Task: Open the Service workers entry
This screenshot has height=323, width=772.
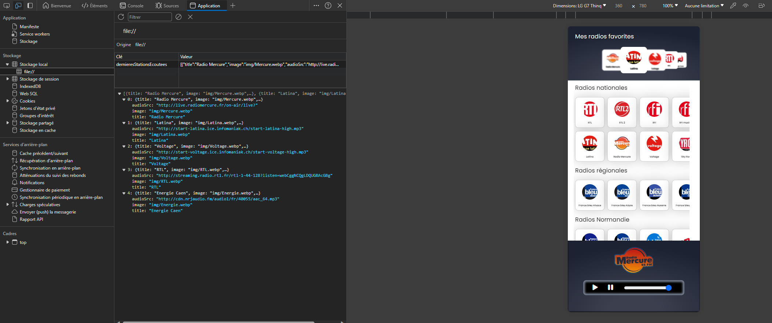Action: coord(35,34)
